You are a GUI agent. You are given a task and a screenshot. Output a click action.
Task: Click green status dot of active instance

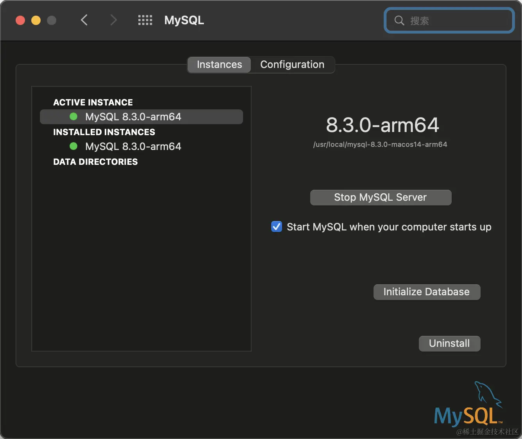coord(73,116)
